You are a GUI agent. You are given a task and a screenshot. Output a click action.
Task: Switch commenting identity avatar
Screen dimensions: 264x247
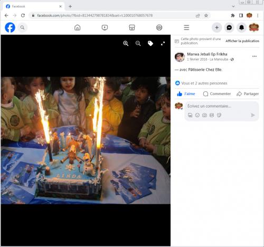tap(179, 106)
